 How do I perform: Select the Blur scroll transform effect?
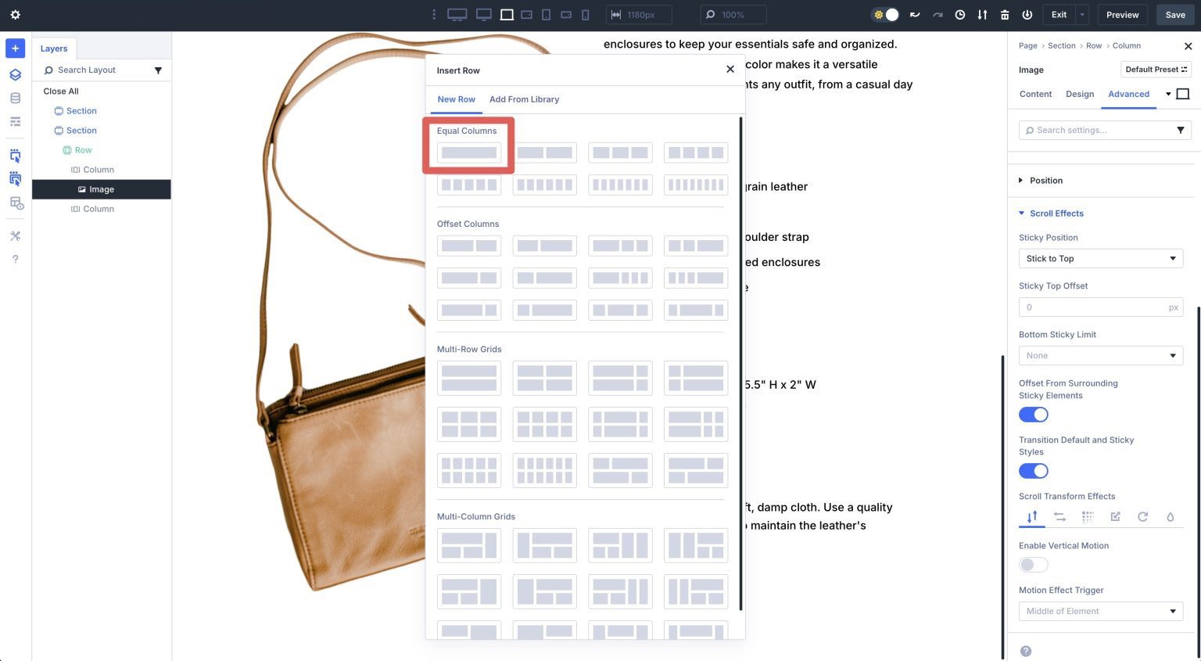pyautogui.click(x=1170, y=516)
